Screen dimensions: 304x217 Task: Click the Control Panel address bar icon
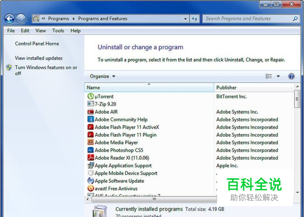36,19
